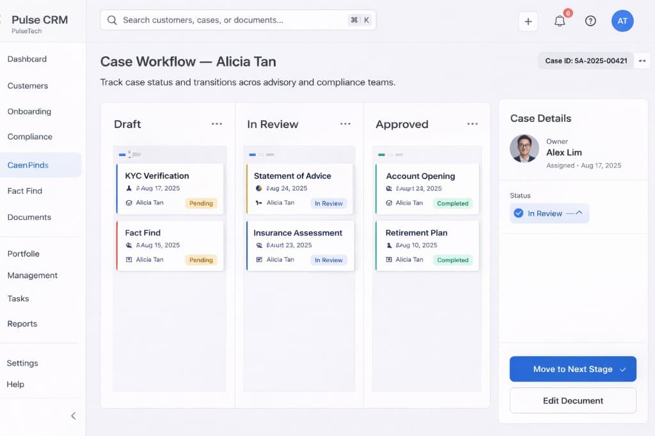Click the help question mark icon
Screen dimensions: 655x436
590,20
